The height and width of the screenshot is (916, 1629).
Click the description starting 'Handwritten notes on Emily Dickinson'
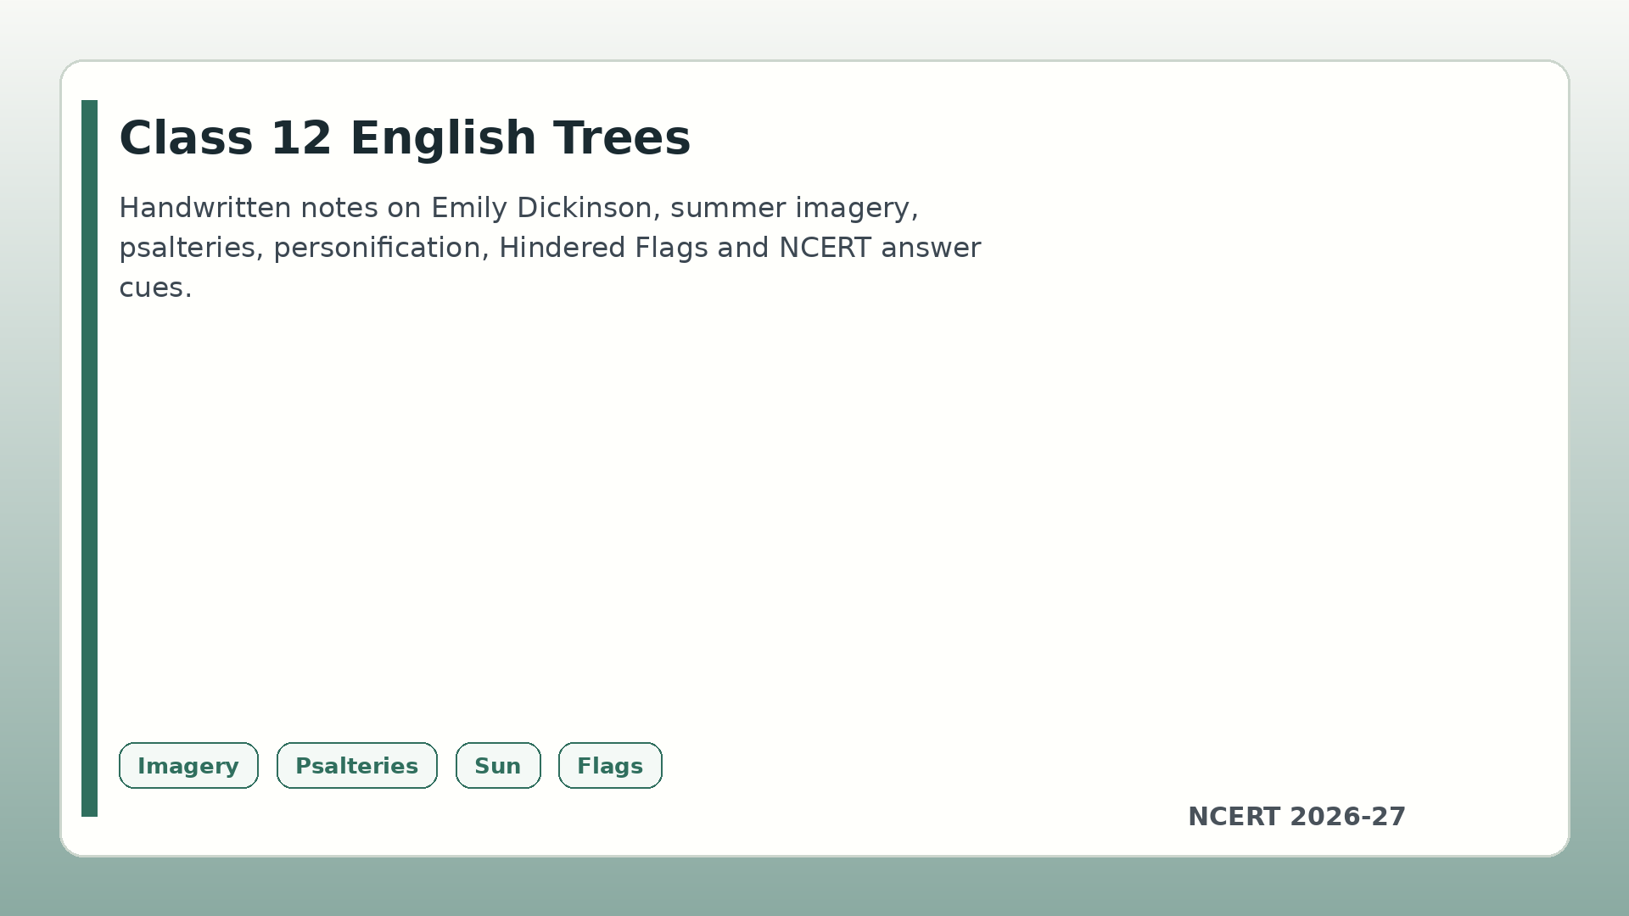(x=550, y=247)
